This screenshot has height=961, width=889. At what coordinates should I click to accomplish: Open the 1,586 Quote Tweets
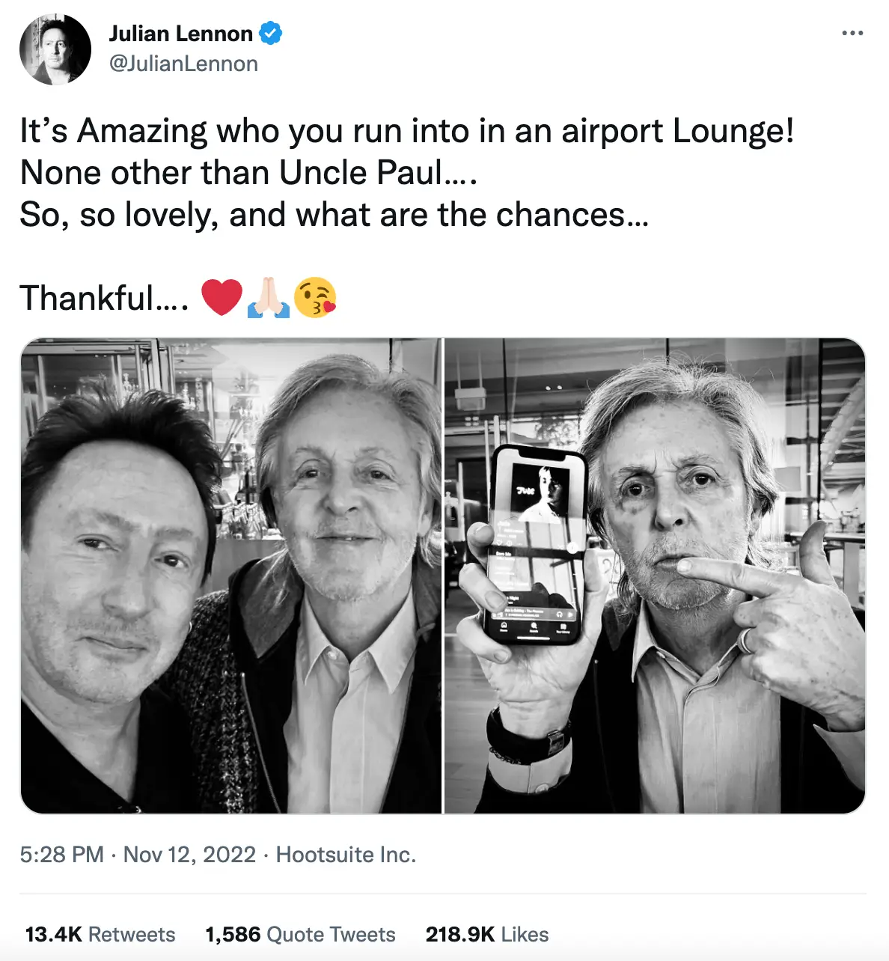301,934
